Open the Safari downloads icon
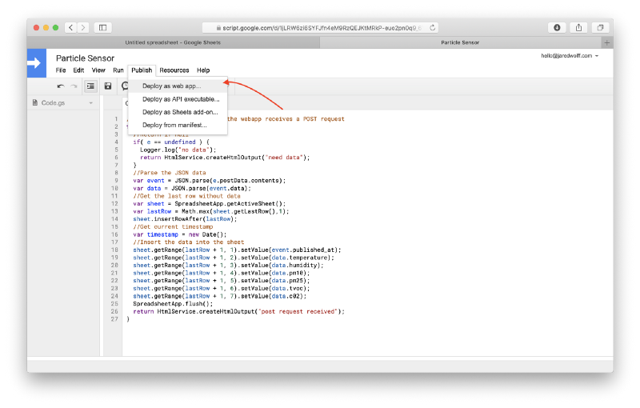Screen dimensions: 640x408 point(557,27)
